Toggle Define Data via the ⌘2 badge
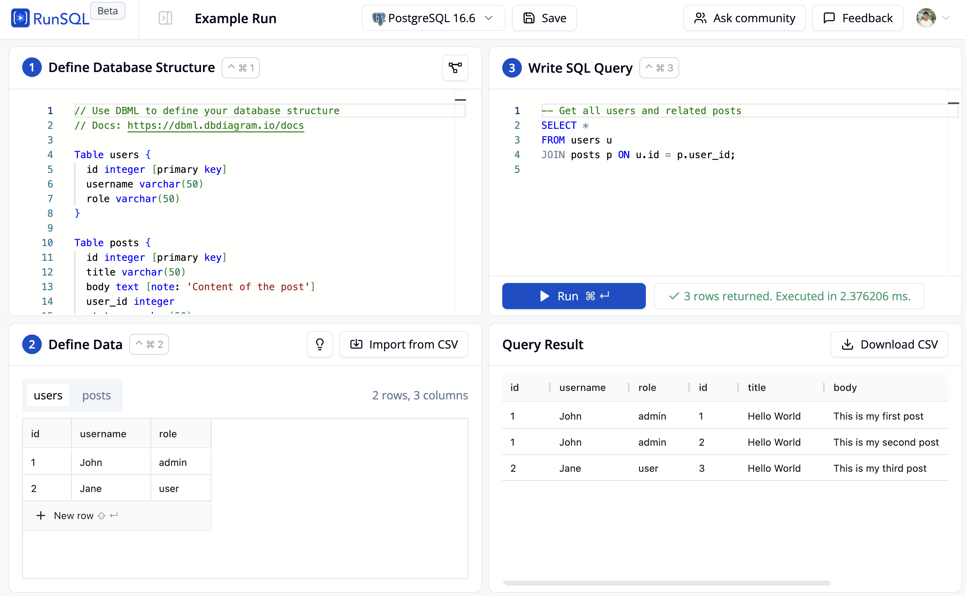The width and height of the screenshot is (966, 596). coord(149,344)
